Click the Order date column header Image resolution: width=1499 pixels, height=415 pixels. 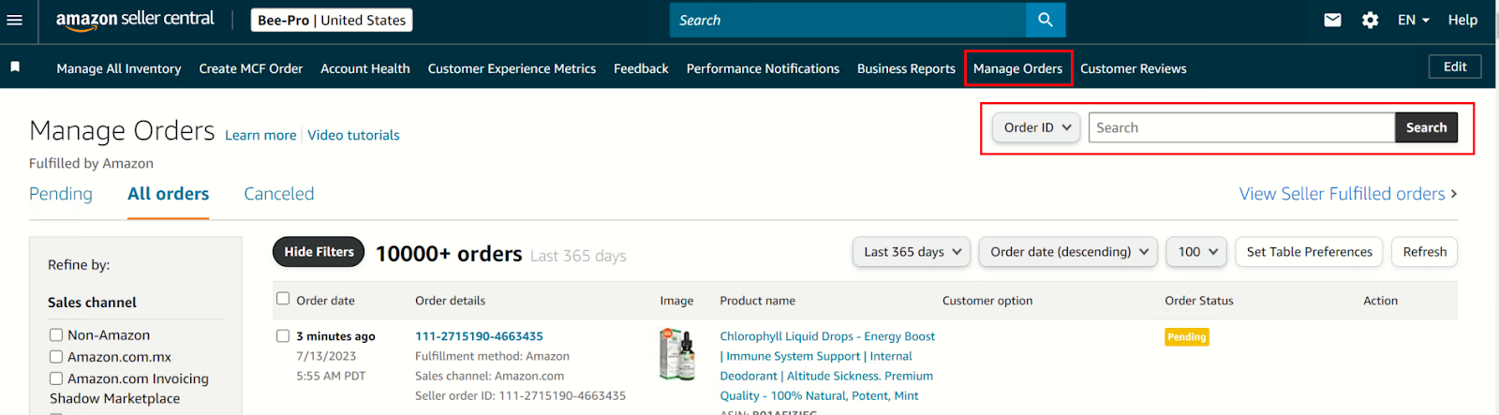click(x=325, y=301)
